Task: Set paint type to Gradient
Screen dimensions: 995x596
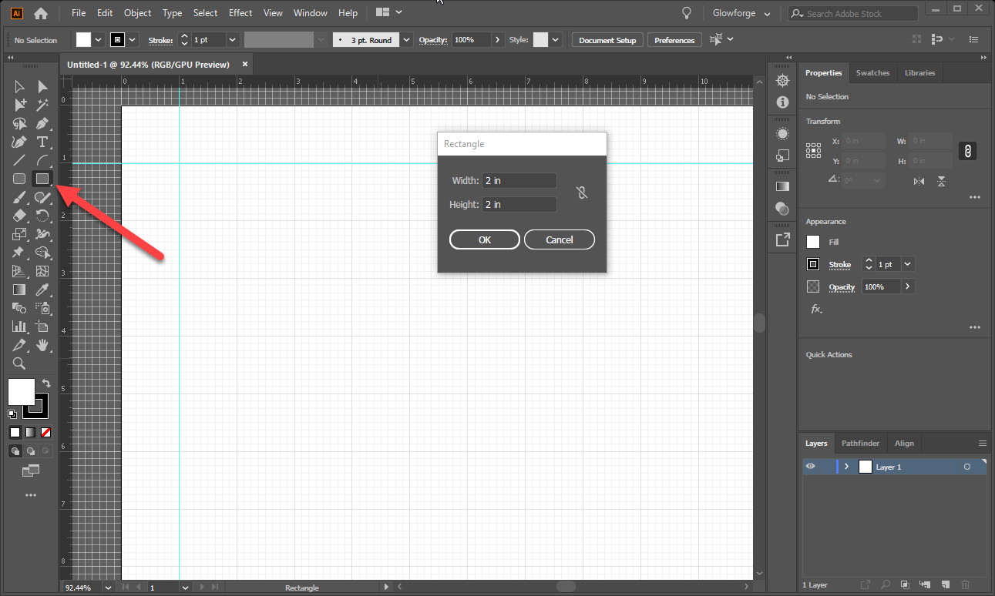Action: [x=31, y=432]
